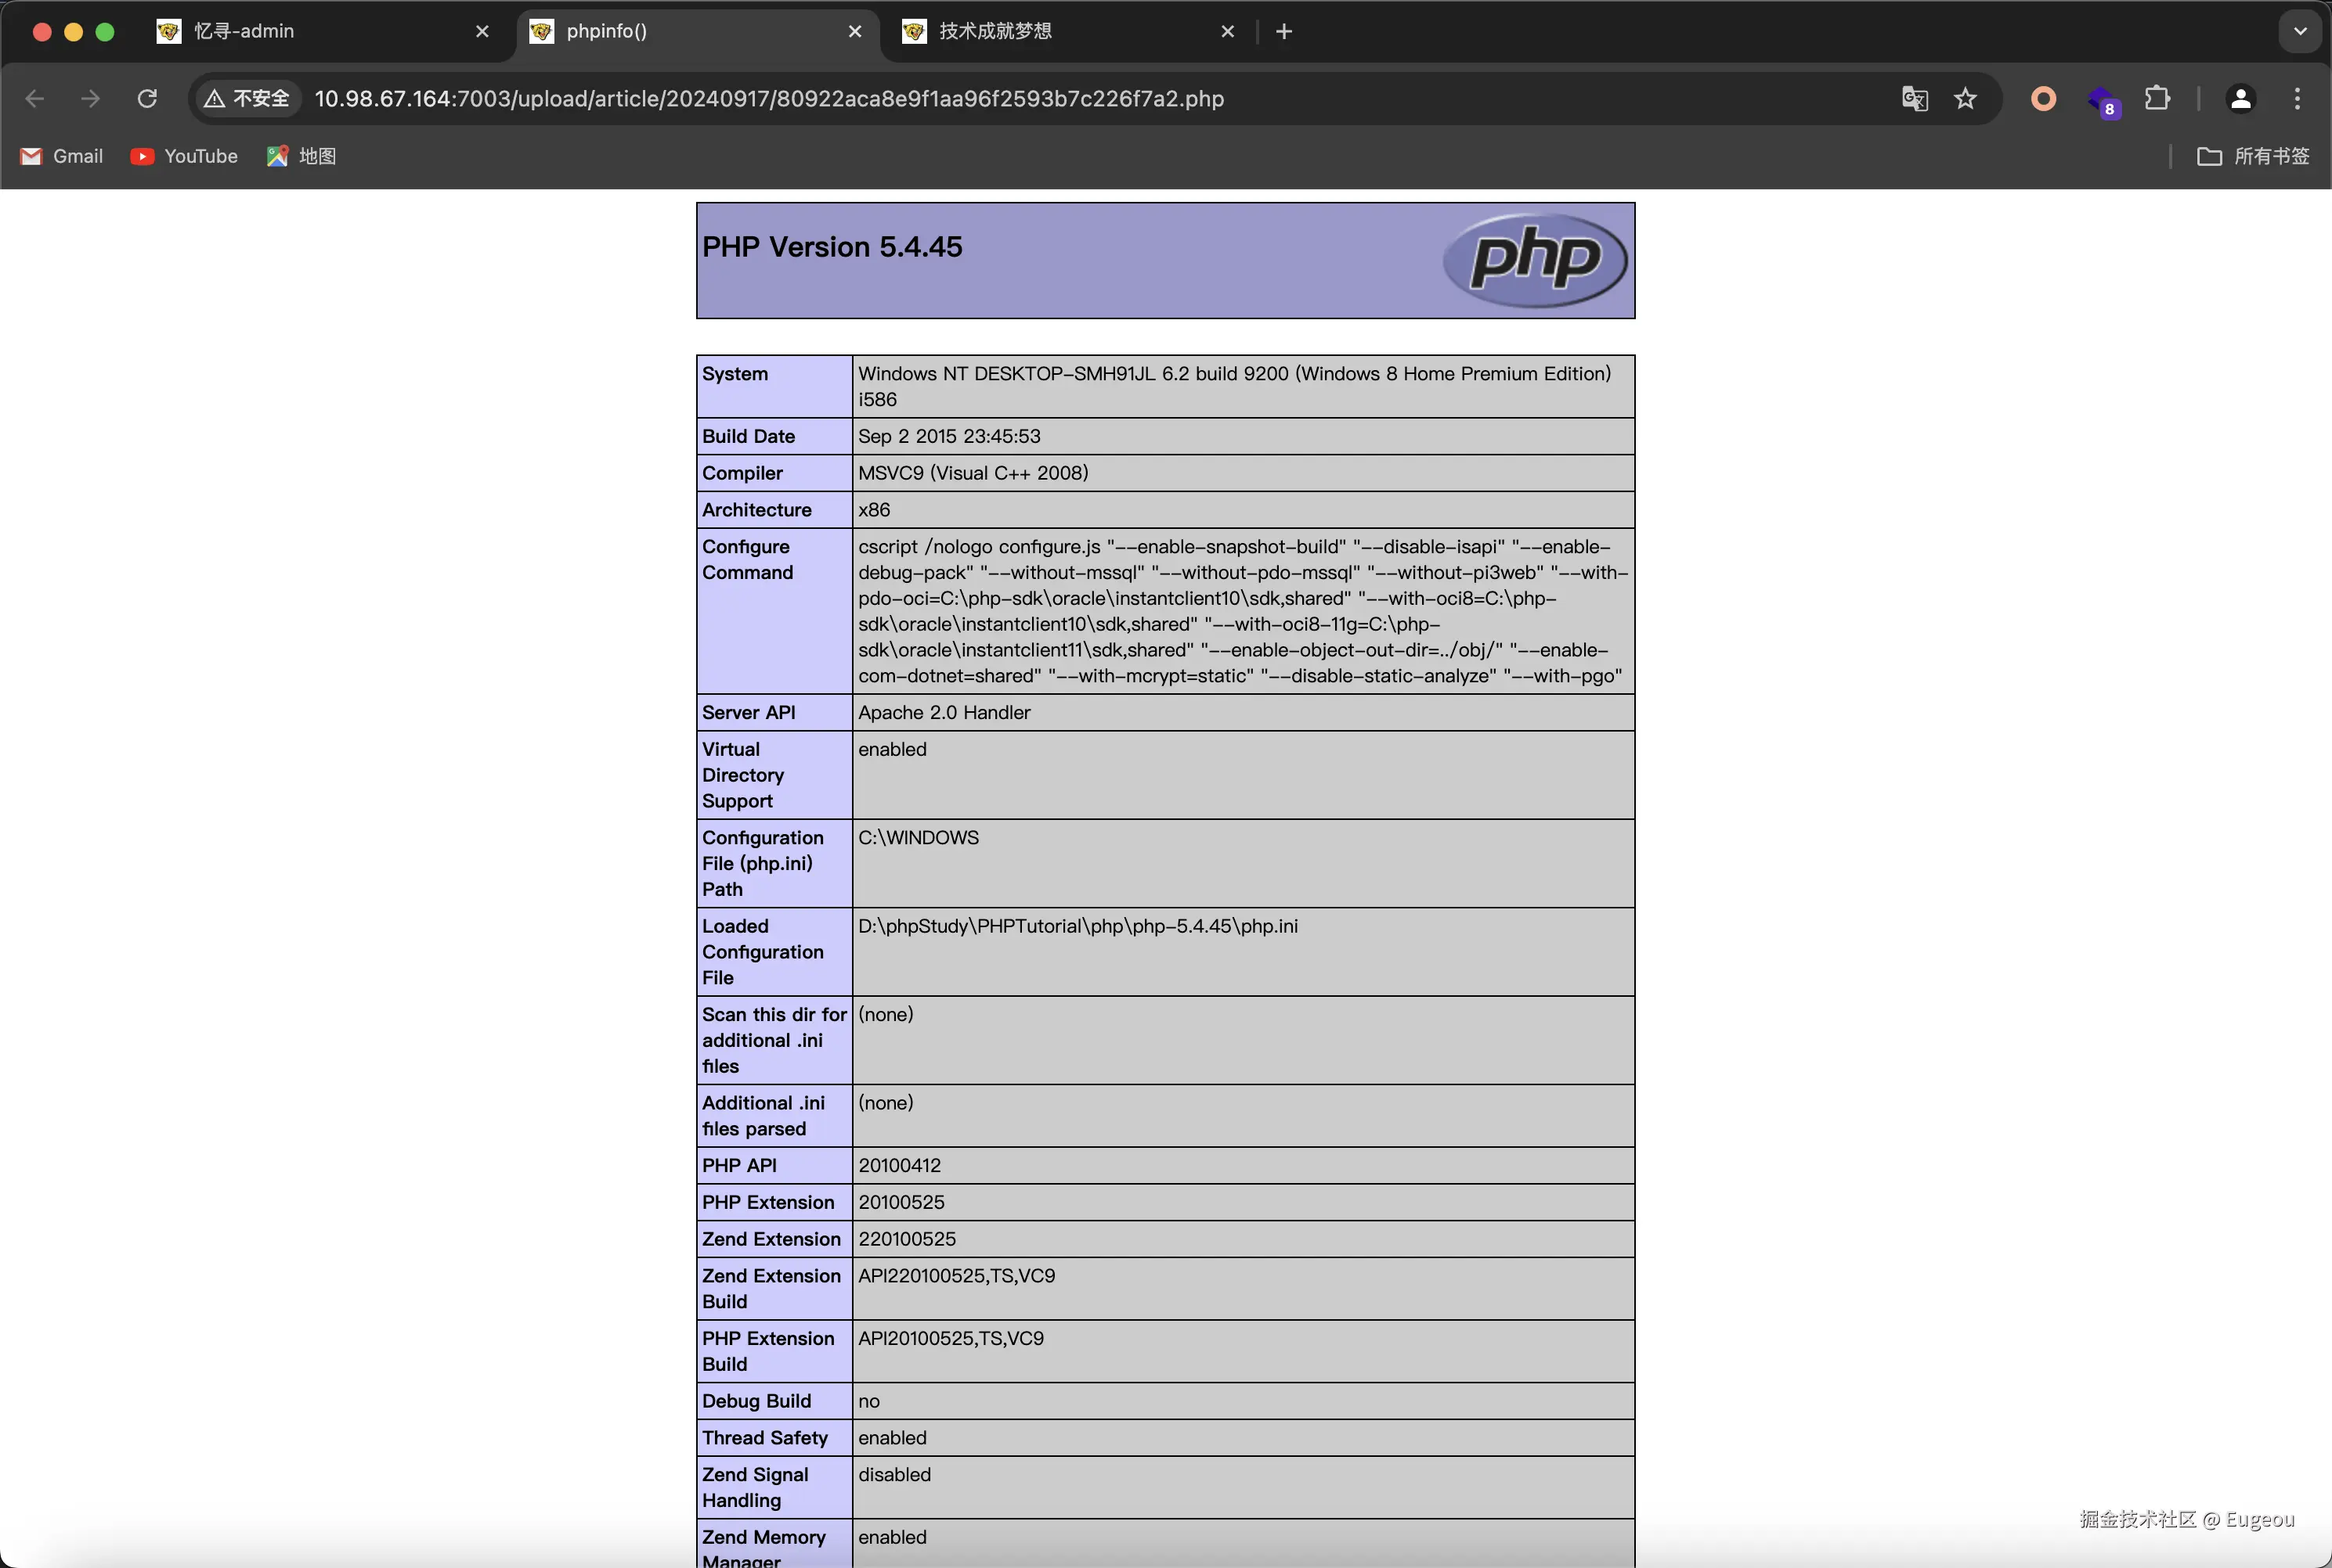The image size is (2332, 1568).
Task: Open the YouTube bookmark
Action: (184, 156)
